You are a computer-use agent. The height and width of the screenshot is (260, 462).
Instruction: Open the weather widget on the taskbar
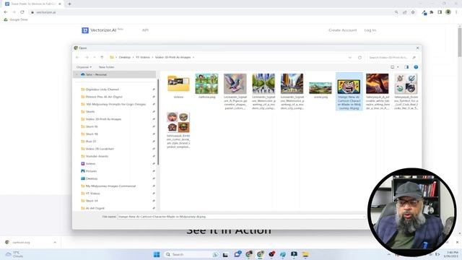pos(14,254)
